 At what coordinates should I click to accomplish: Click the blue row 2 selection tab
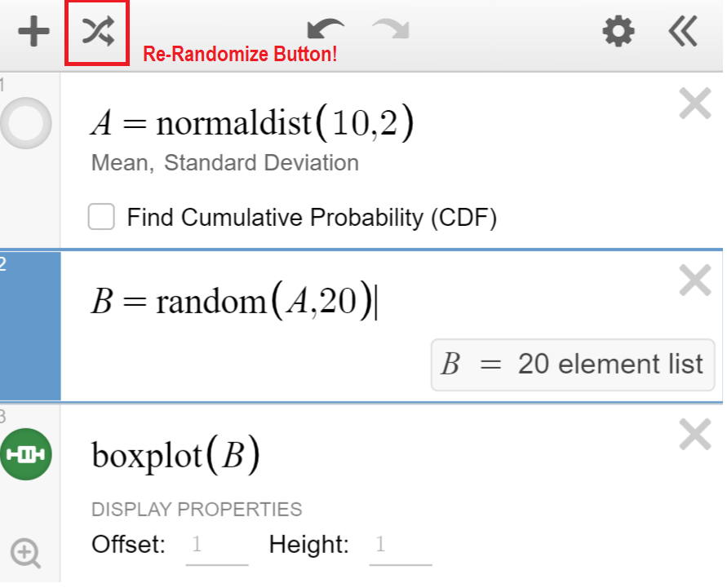coord(30,326)
